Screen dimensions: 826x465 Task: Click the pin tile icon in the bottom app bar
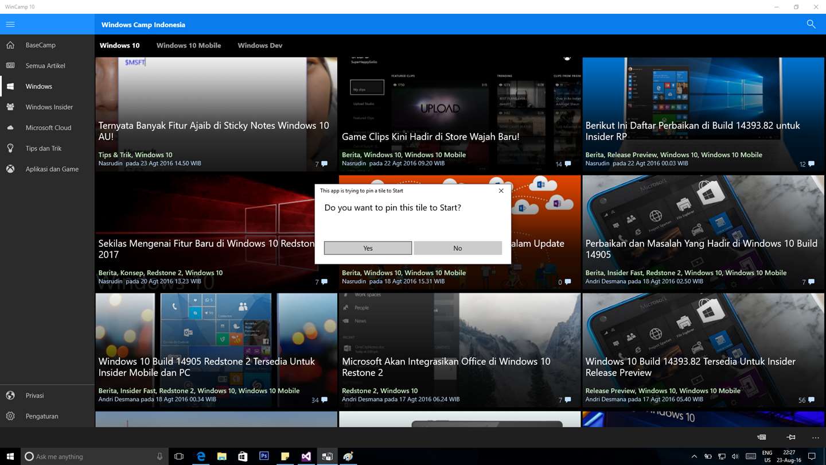click(791, 437)
